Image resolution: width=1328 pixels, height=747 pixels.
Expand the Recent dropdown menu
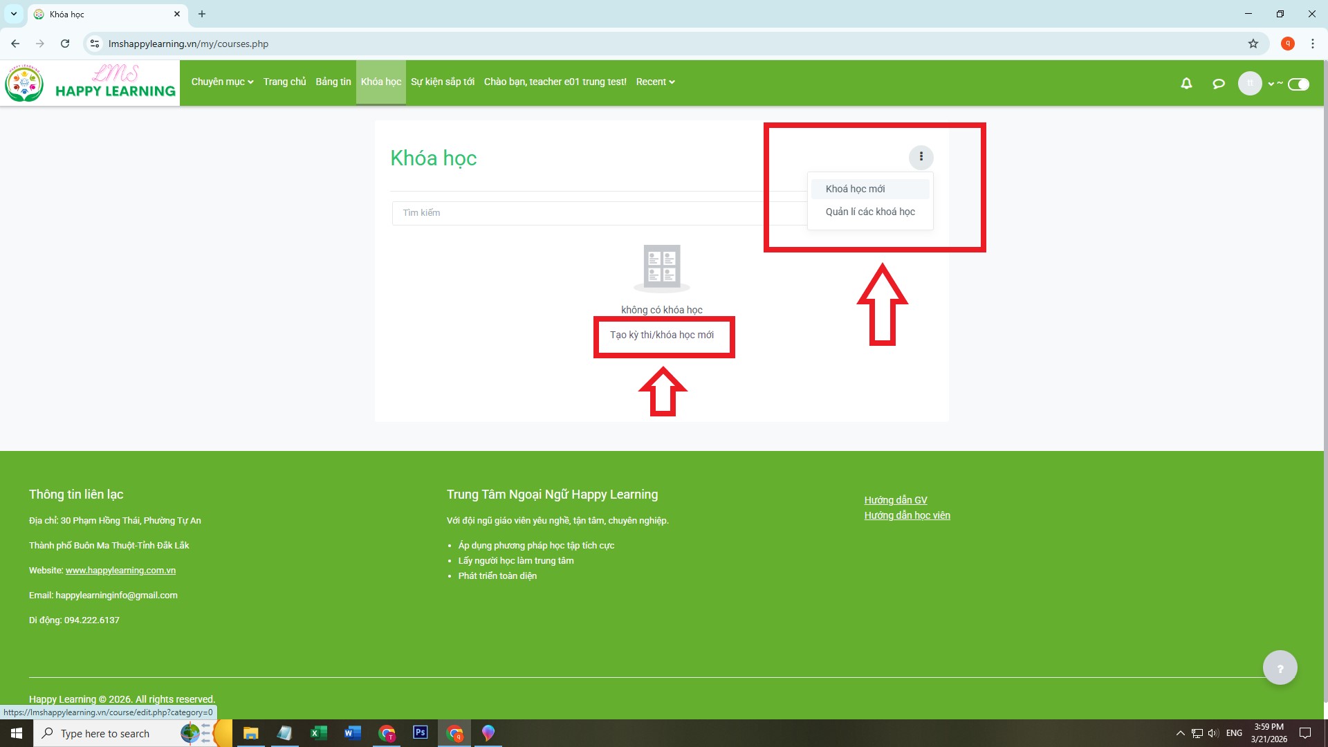[x=655, y=82]
